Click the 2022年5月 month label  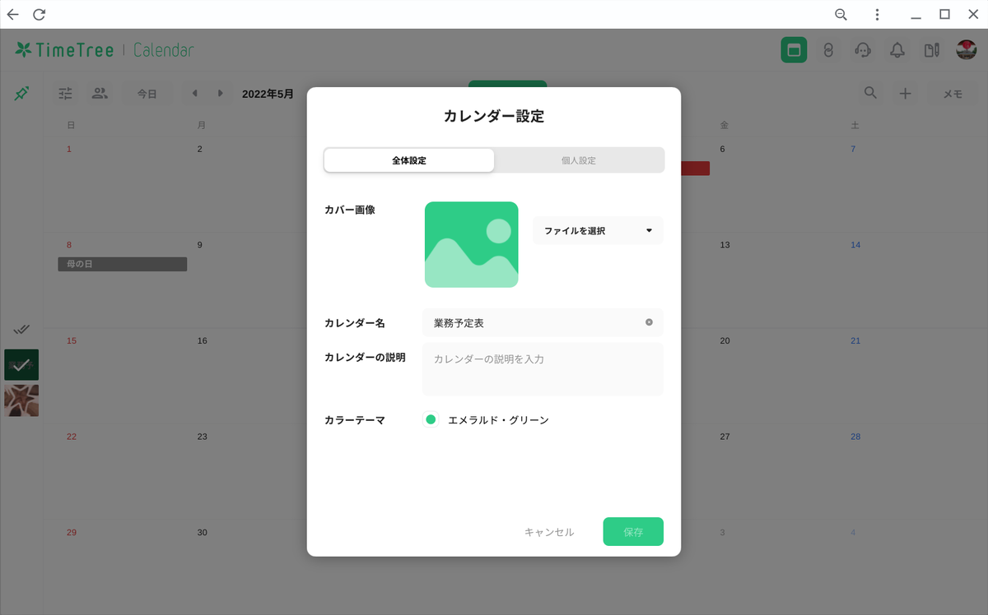point(268,94)
